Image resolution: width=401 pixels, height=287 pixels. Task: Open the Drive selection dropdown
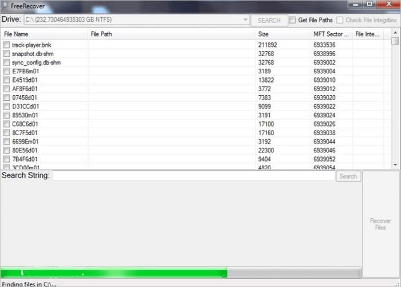pos(137,19)
